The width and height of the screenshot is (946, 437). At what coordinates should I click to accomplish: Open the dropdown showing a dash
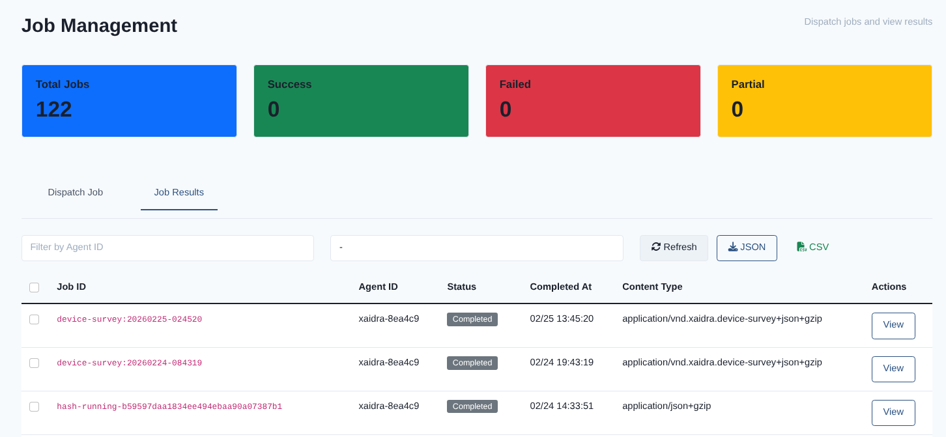[477, 248]
